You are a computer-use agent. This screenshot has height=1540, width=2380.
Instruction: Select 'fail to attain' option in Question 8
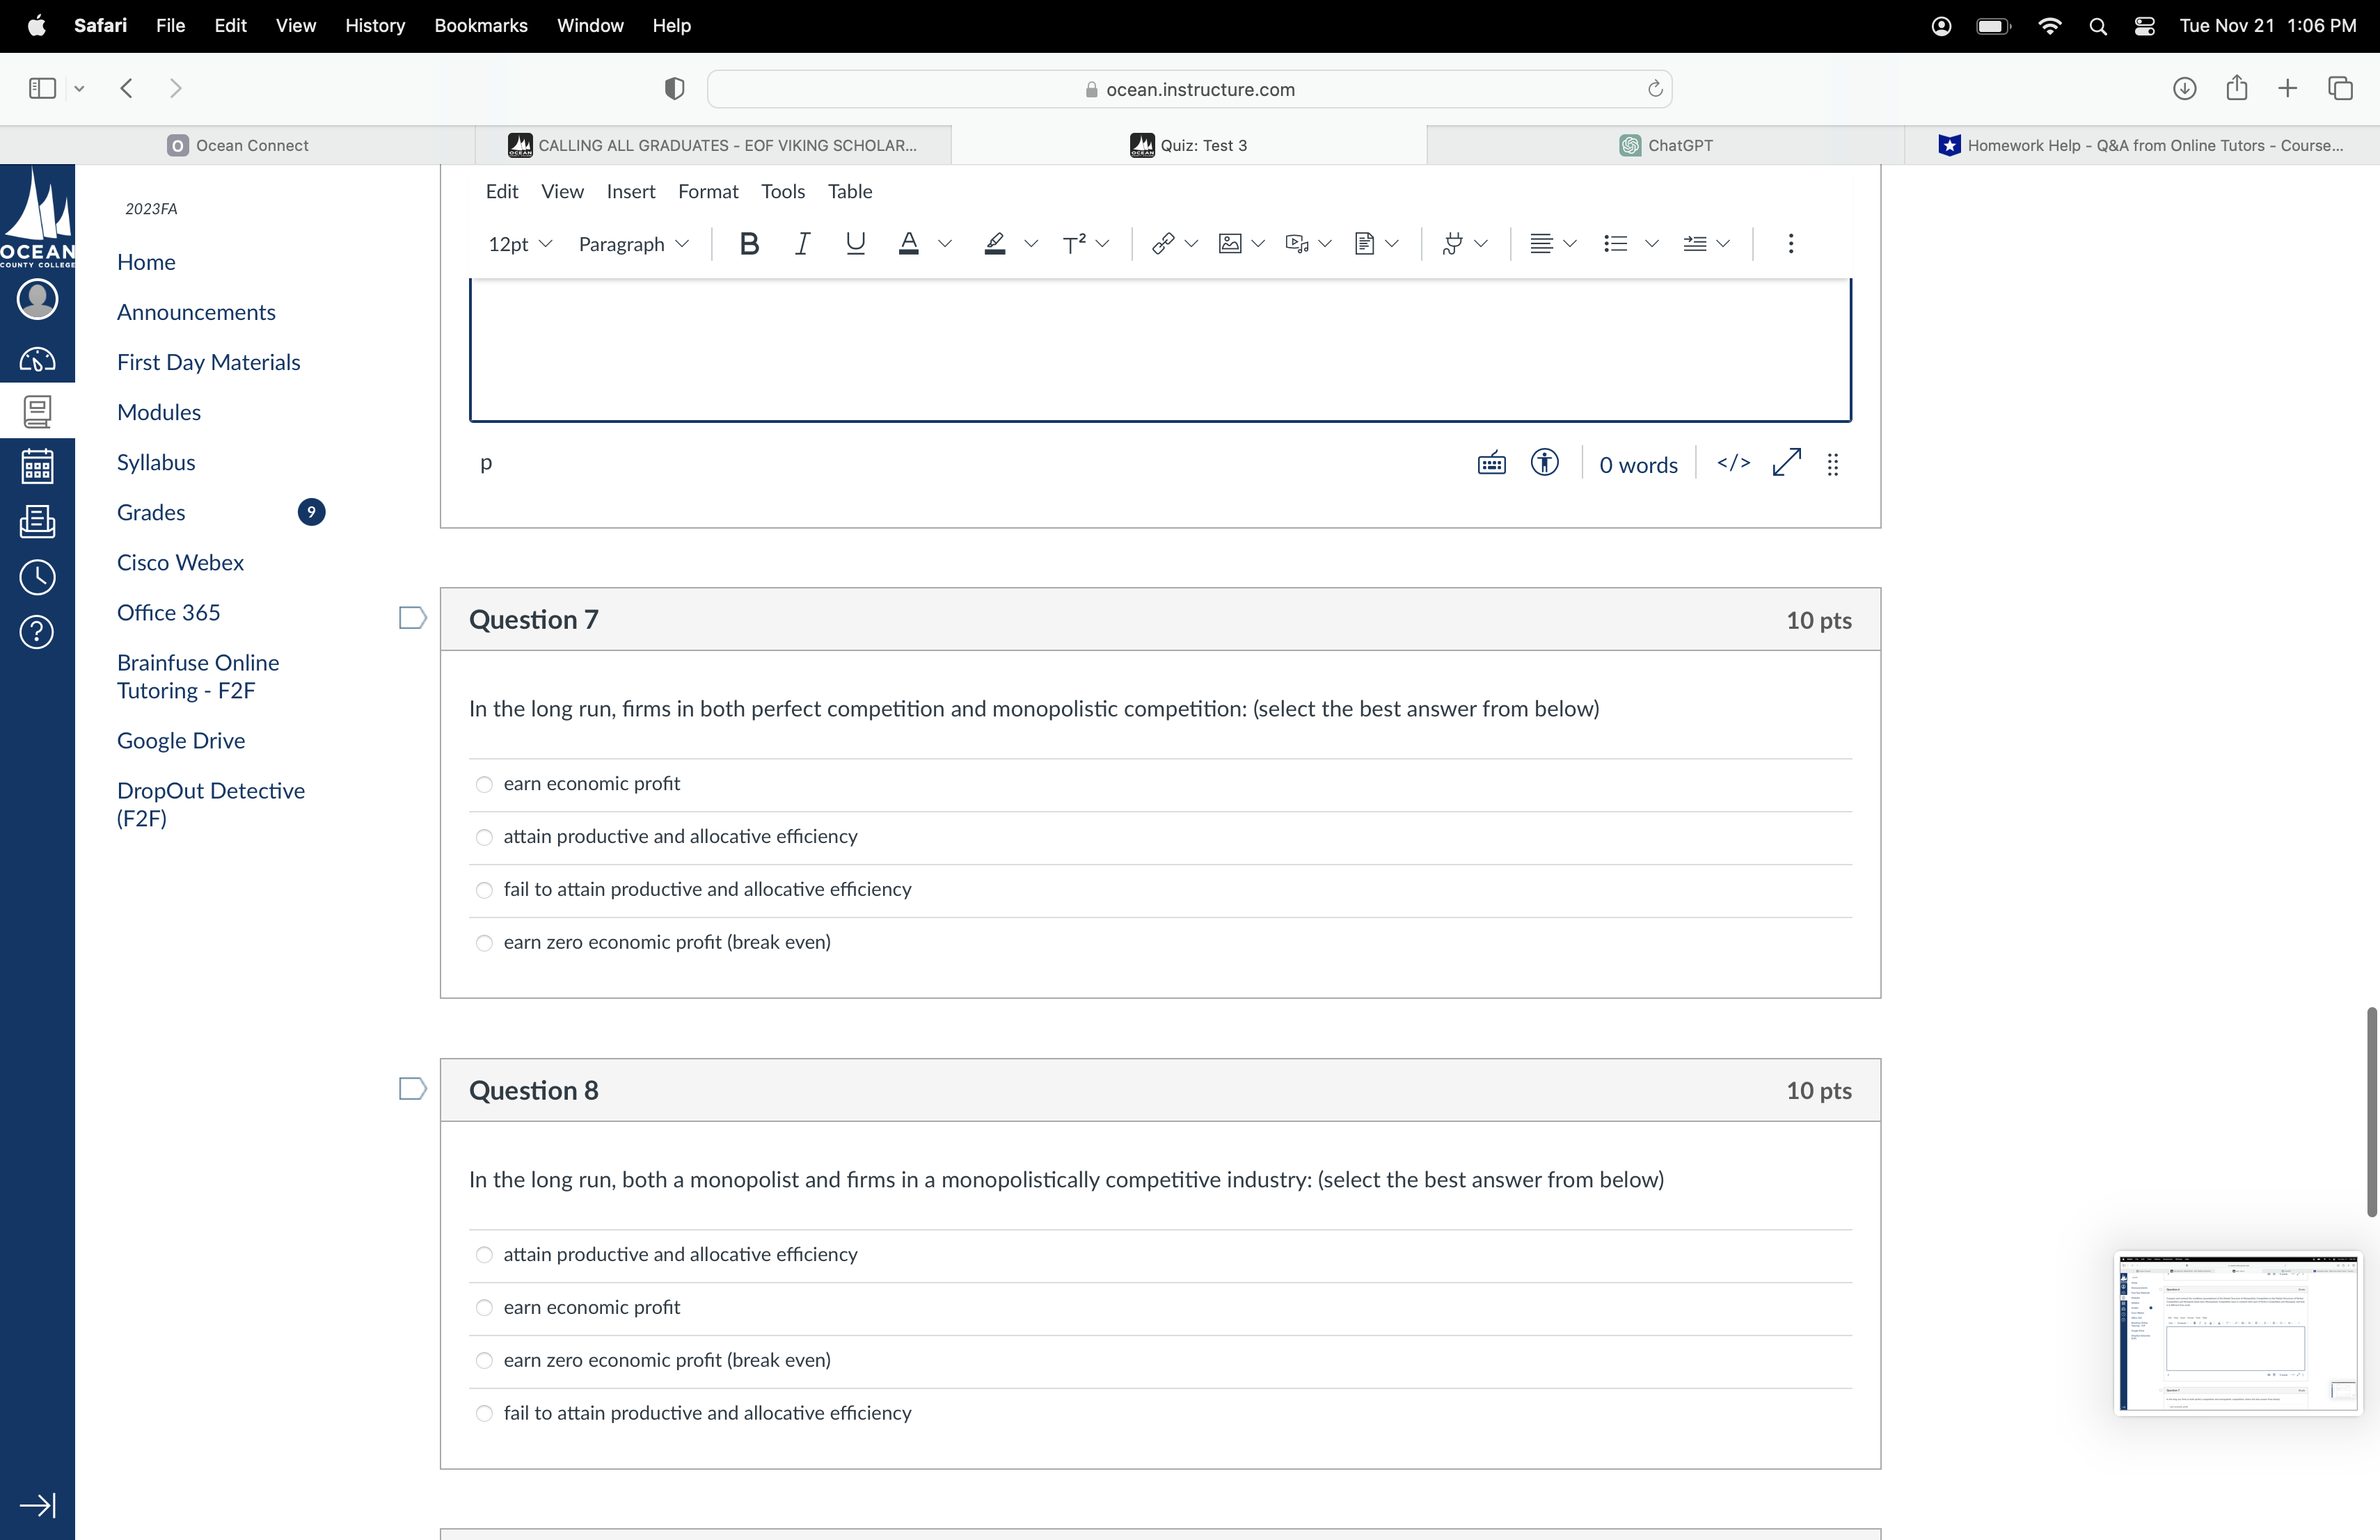pos(484,1413)
